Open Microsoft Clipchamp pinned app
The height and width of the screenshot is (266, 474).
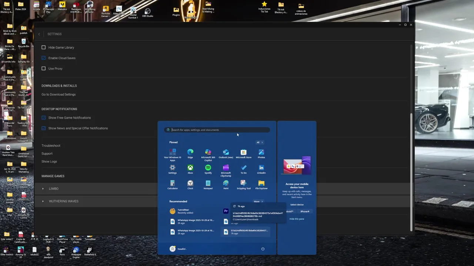[x=226, y=171]
